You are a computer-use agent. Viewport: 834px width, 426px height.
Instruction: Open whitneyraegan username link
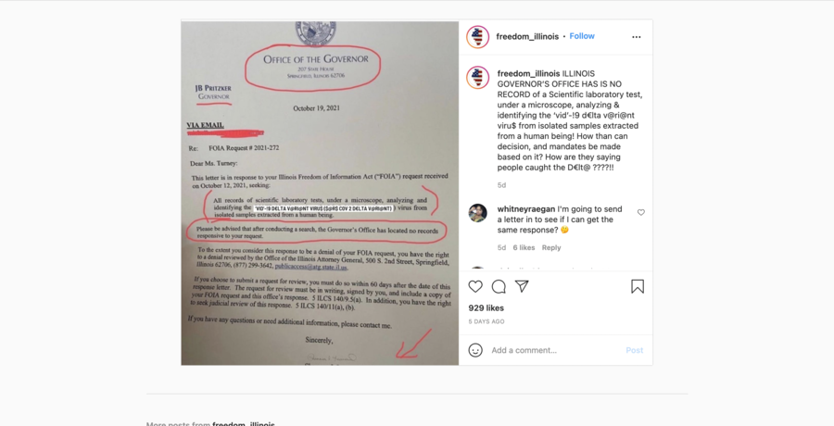click(526, 209)
